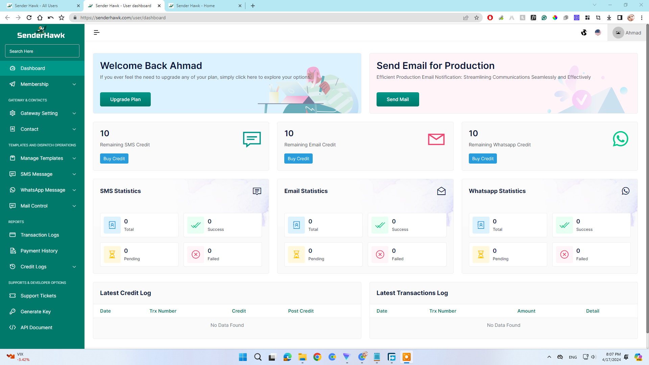Click the WhatsApp icon on Remaining Whatsapp Credit
The image size is (649, 365).
click(x=620, y=139)
